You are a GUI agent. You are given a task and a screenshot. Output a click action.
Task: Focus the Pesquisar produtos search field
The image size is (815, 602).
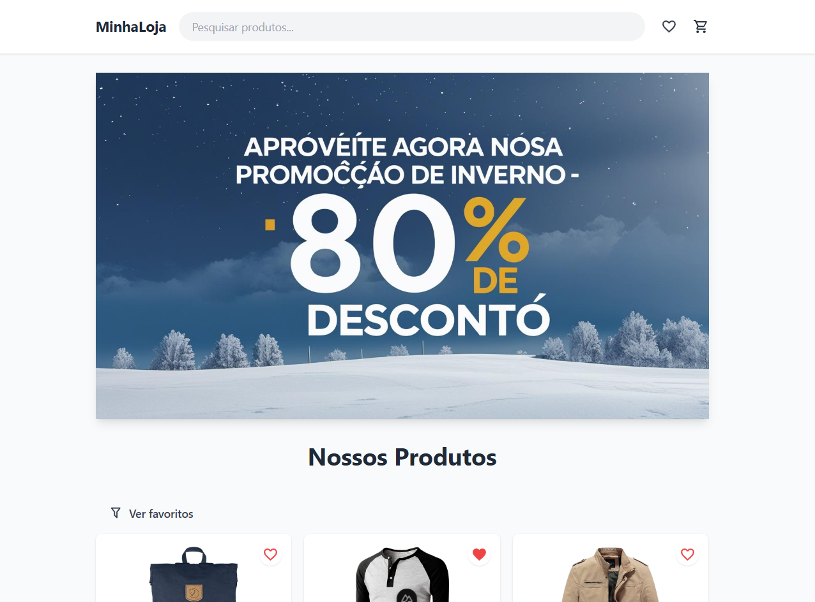[412, 27]
